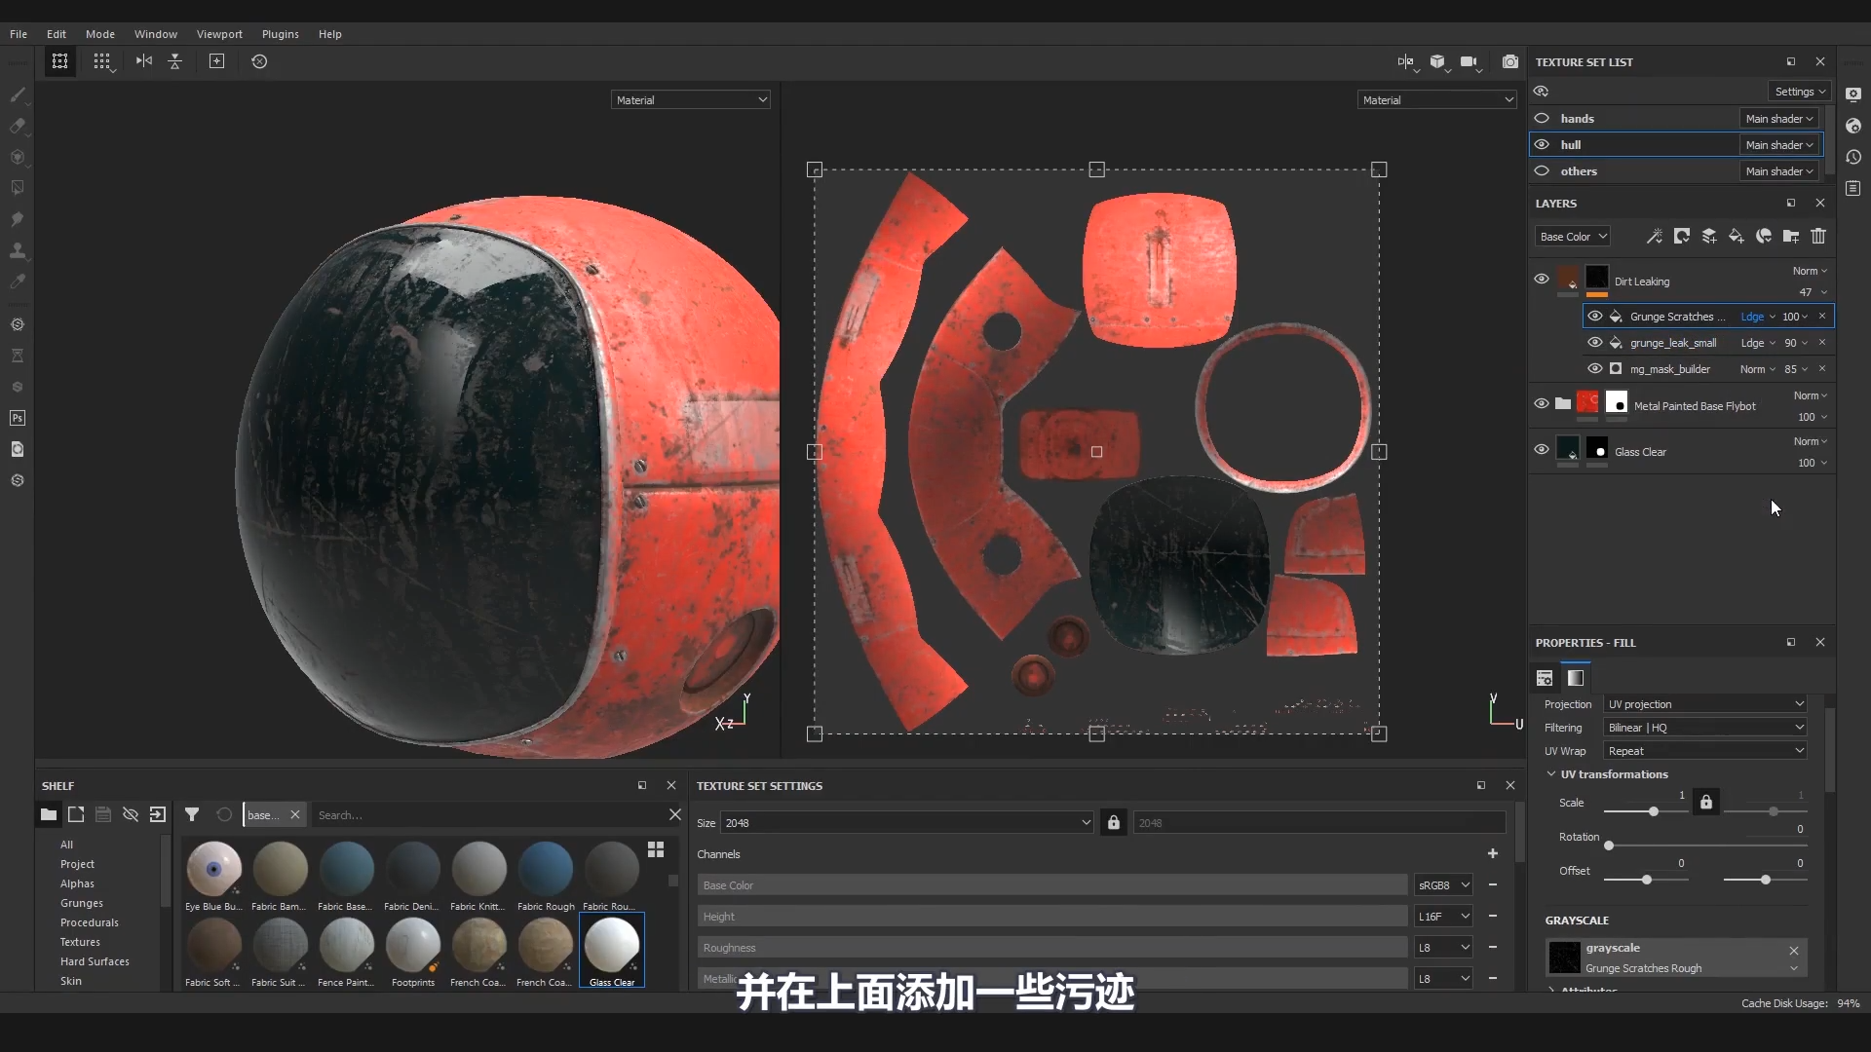Open the 3D cube view options
1871x1052 pixels.
click(1438, 62)
